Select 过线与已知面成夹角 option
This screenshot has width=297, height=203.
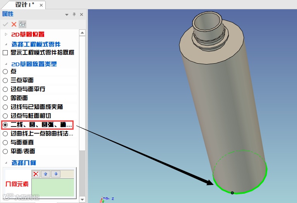(x=5, y=107)
